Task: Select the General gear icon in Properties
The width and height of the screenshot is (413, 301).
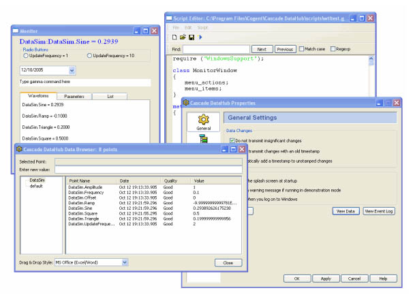Action: [x=204, y=122]
